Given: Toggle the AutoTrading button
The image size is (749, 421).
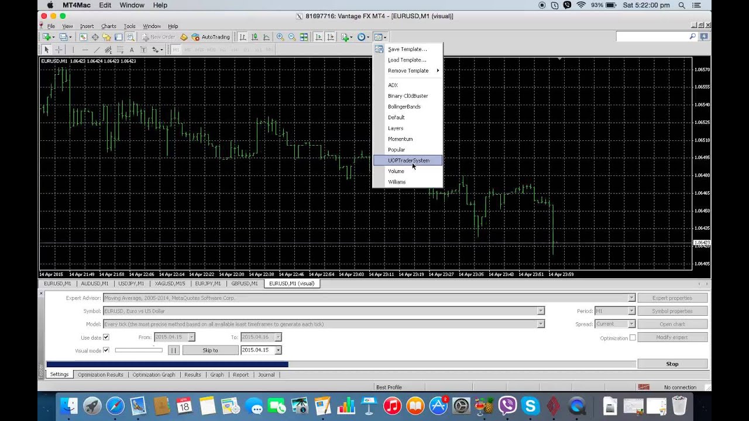Looking at the screenshot, I should point(211,37).
